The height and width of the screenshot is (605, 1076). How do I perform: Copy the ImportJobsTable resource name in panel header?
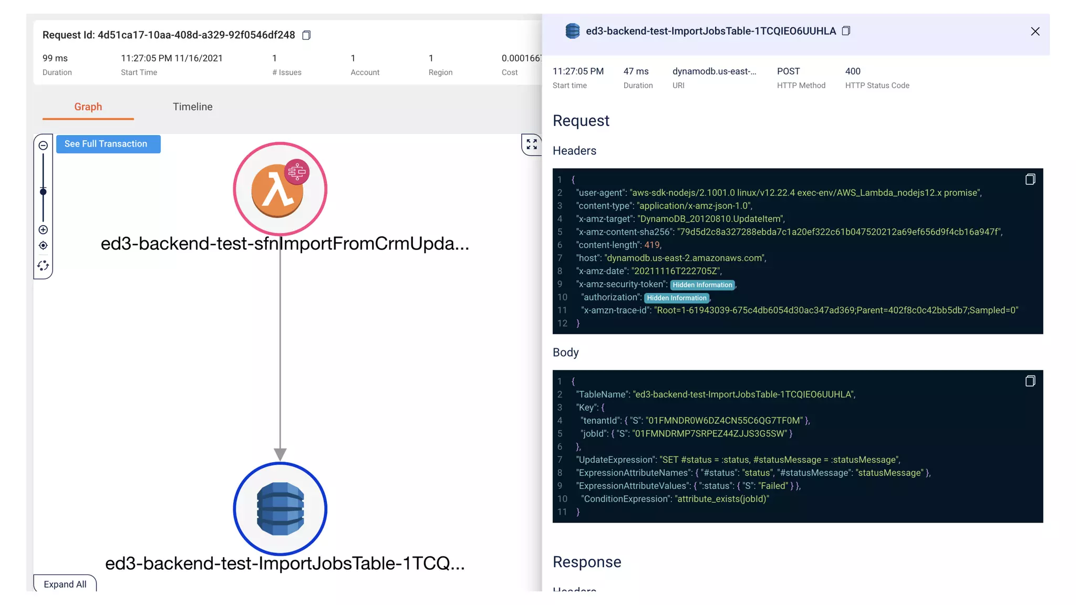coord(846,31)
